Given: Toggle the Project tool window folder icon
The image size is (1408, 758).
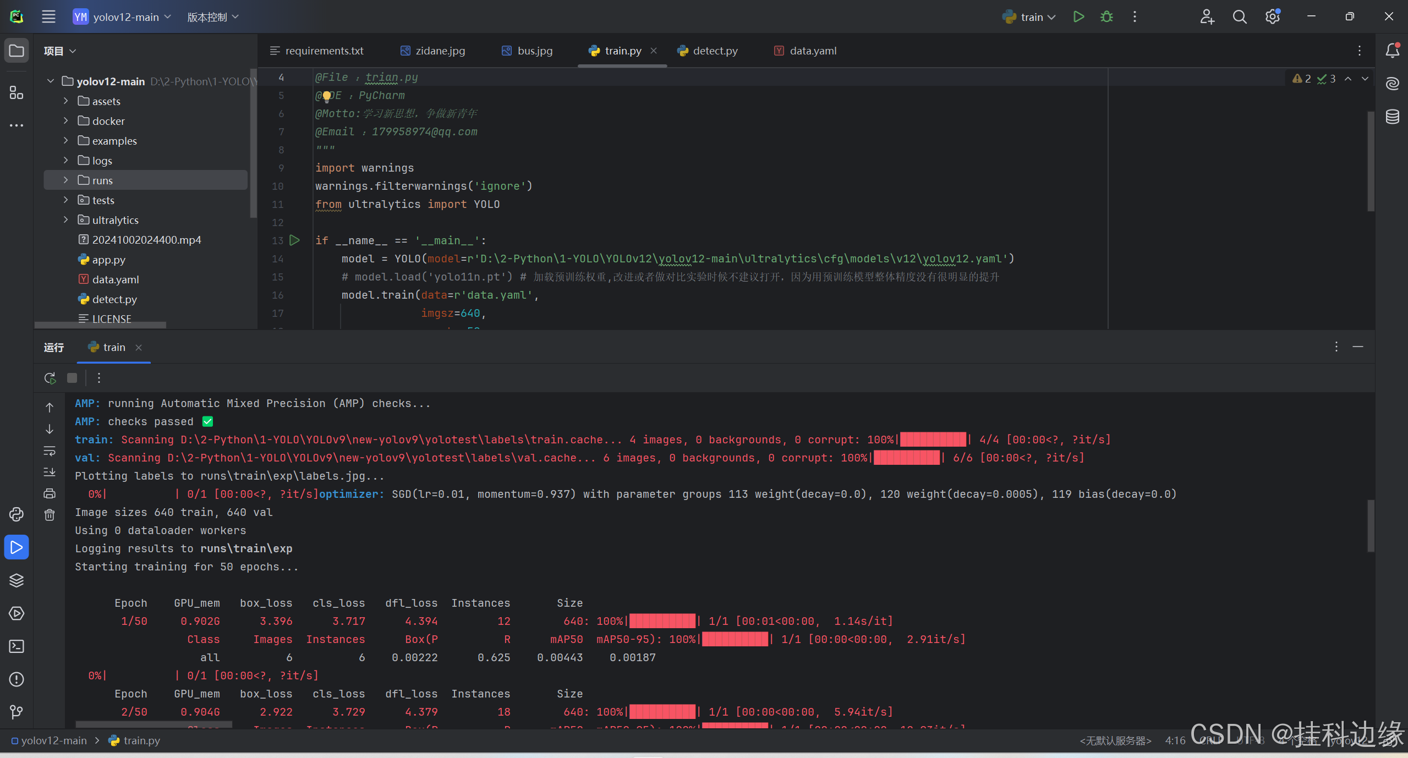Looking at the screenshot, I should click(17, 51).
